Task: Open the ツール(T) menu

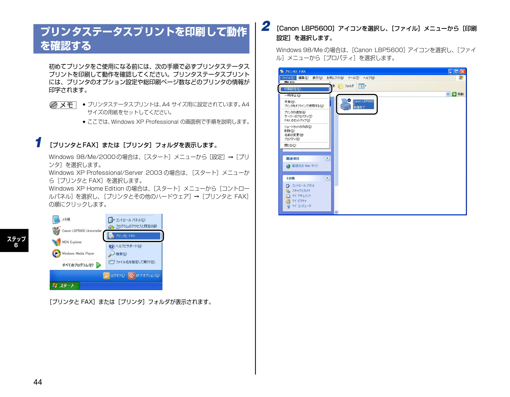Action: 353,78
